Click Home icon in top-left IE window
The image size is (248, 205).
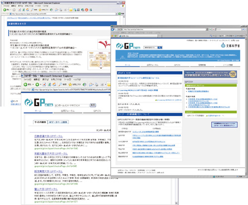pyautogui.click(x=27, y=10)
